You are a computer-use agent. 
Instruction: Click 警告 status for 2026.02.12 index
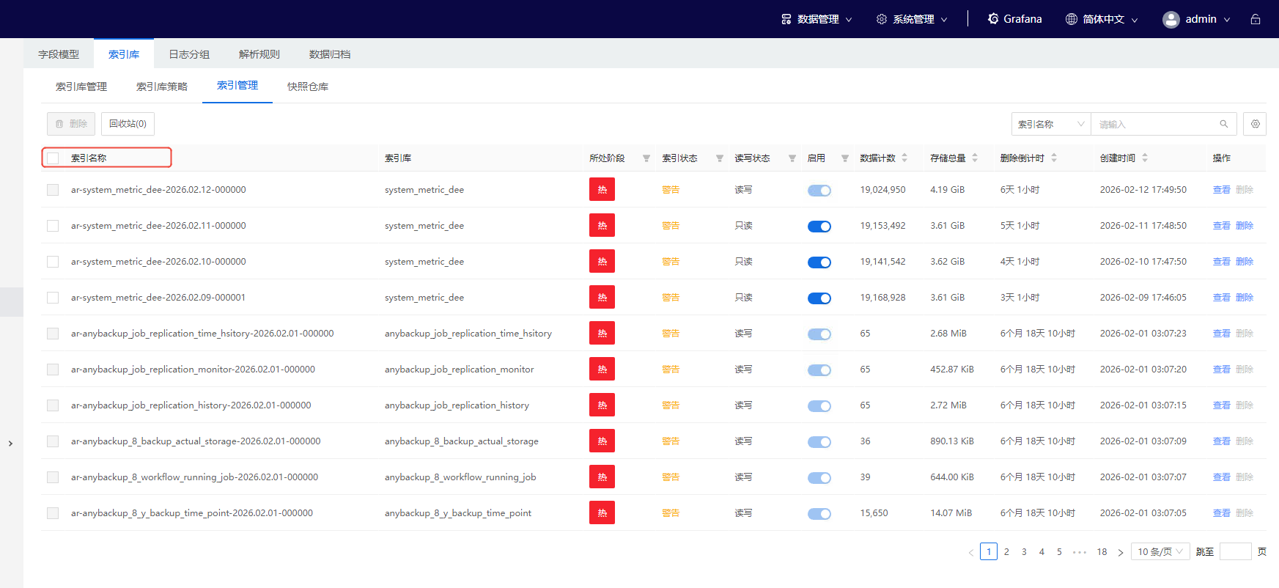point(671,190)
